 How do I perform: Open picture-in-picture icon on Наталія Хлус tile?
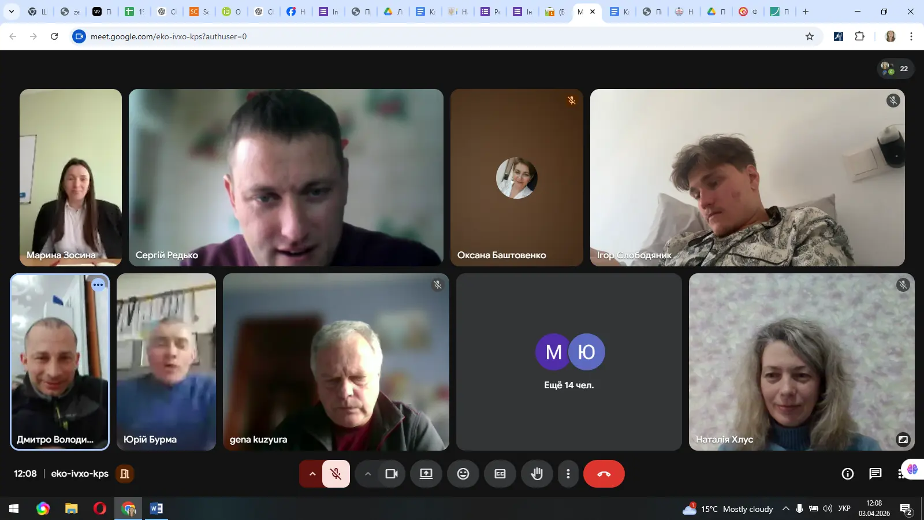point(903,440)
